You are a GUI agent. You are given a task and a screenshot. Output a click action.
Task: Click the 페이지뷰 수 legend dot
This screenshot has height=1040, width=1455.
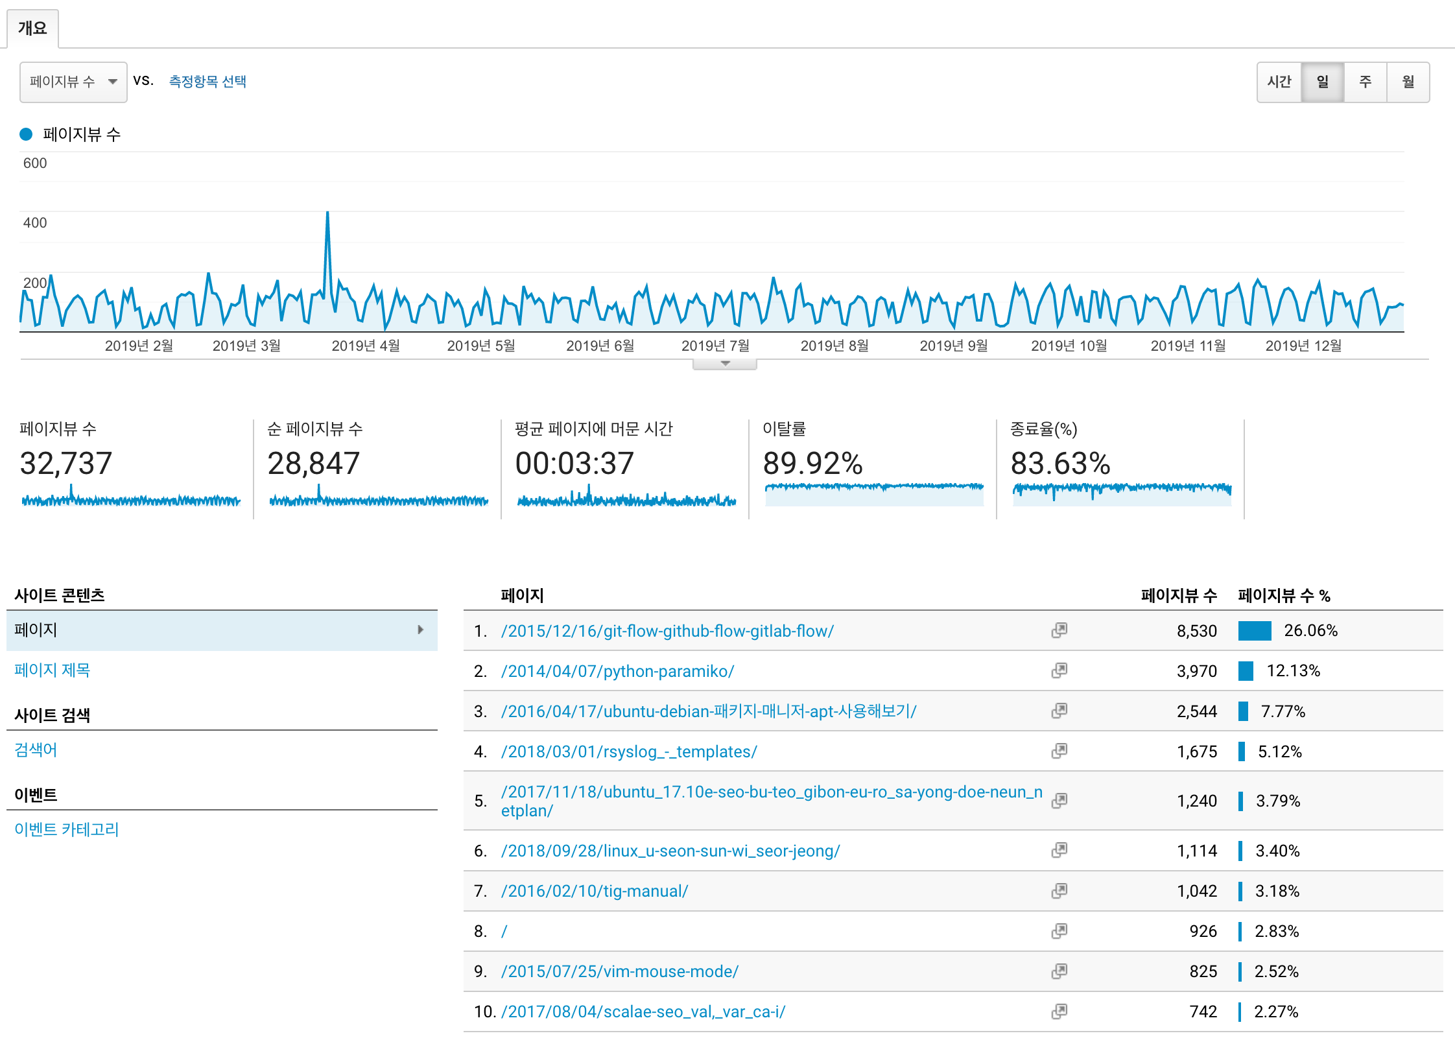(26, 134)
